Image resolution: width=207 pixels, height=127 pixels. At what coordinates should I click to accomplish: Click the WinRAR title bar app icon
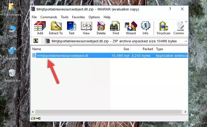point(33,9)
